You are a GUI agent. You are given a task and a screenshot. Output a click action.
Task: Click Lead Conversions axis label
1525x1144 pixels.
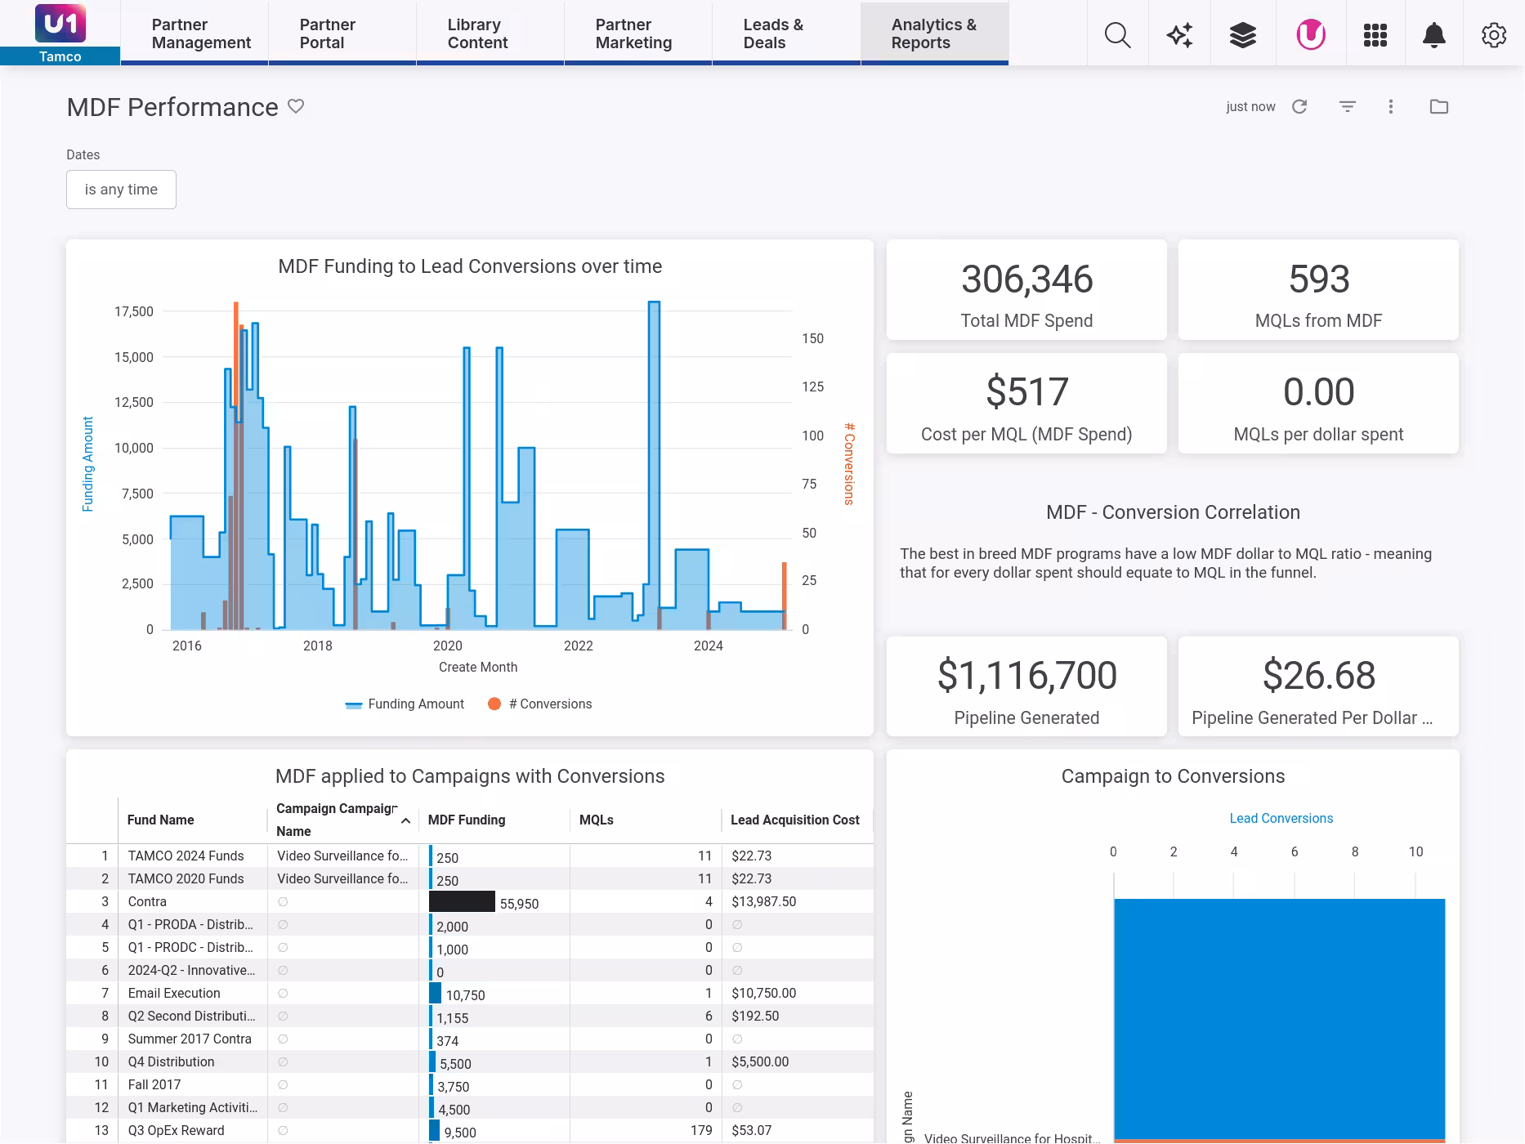[1281, 818]
